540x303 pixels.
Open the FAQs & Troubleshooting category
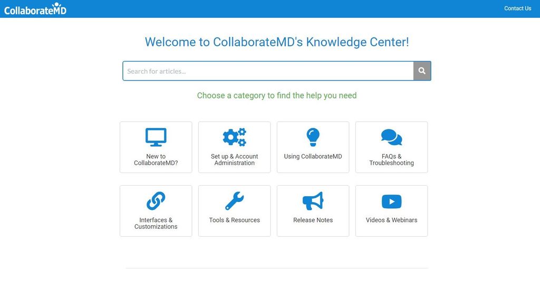(x=391, y=147)
